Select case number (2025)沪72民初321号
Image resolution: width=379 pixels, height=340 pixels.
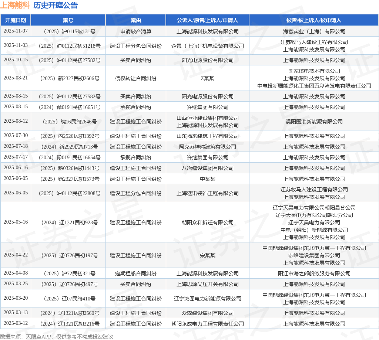(x=68, y=273)
